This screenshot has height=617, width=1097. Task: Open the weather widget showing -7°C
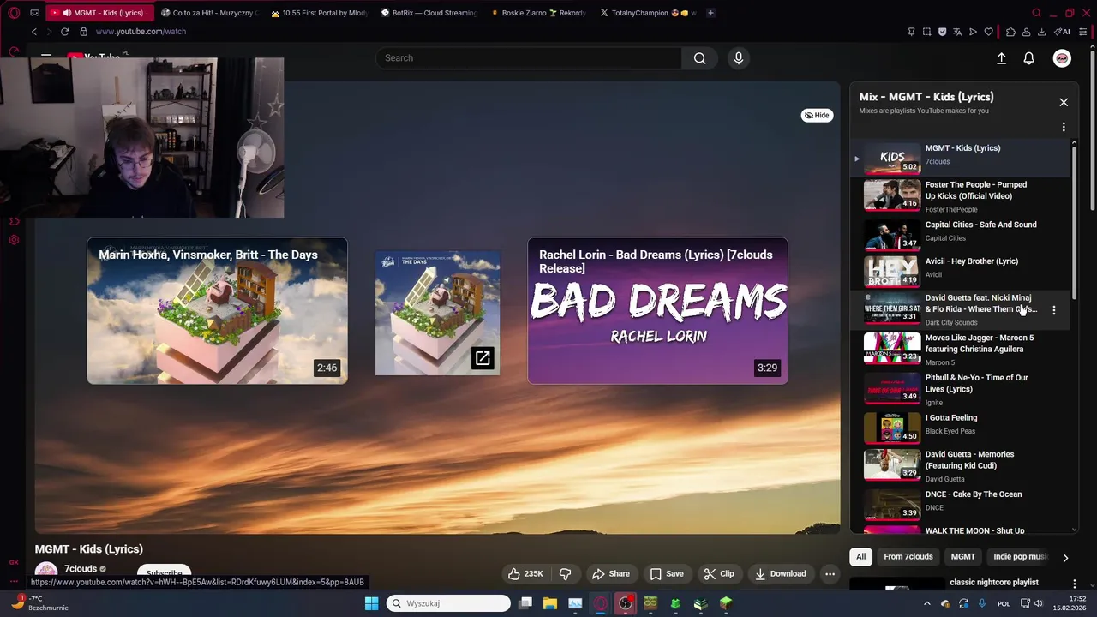(40, 603)
